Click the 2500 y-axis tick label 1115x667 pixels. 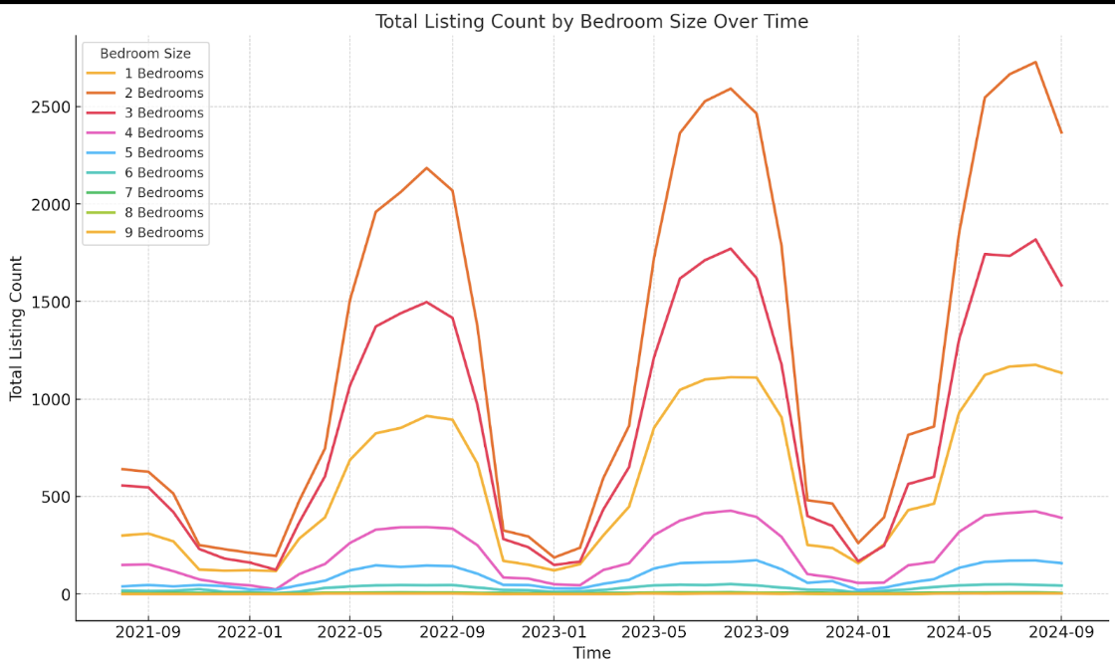pyautogui.click(x=46, y=108)
